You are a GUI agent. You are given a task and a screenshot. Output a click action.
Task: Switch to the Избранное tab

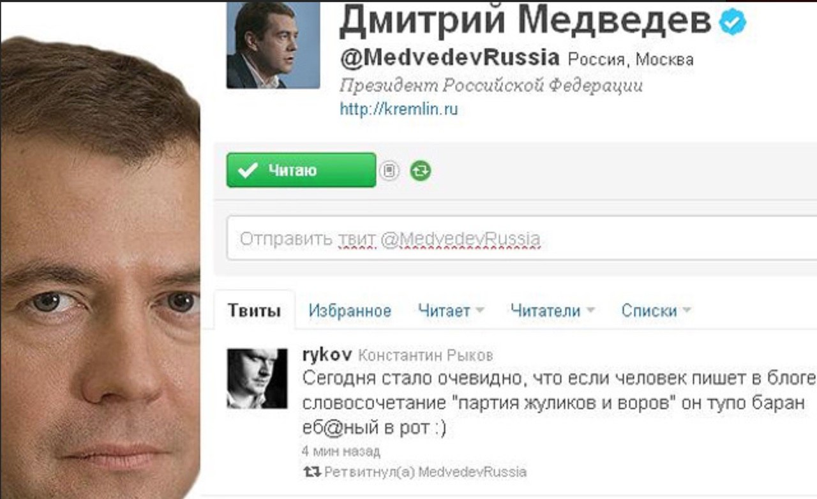click(350, 311)
